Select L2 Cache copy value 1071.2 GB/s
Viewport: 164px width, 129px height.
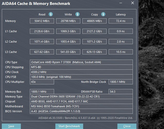(x=94, y=42)
